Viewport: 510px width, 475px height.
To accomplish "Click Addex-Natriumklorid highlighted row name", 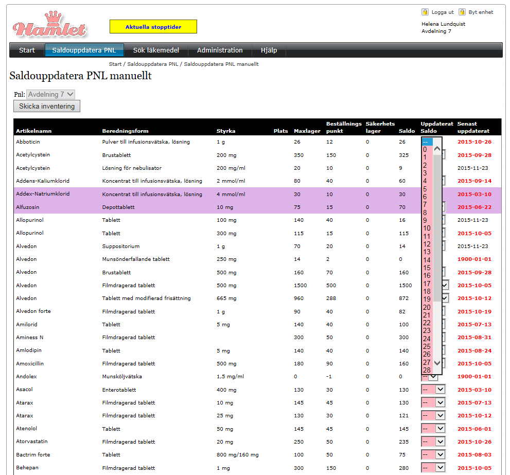I will tap(43, 194).
